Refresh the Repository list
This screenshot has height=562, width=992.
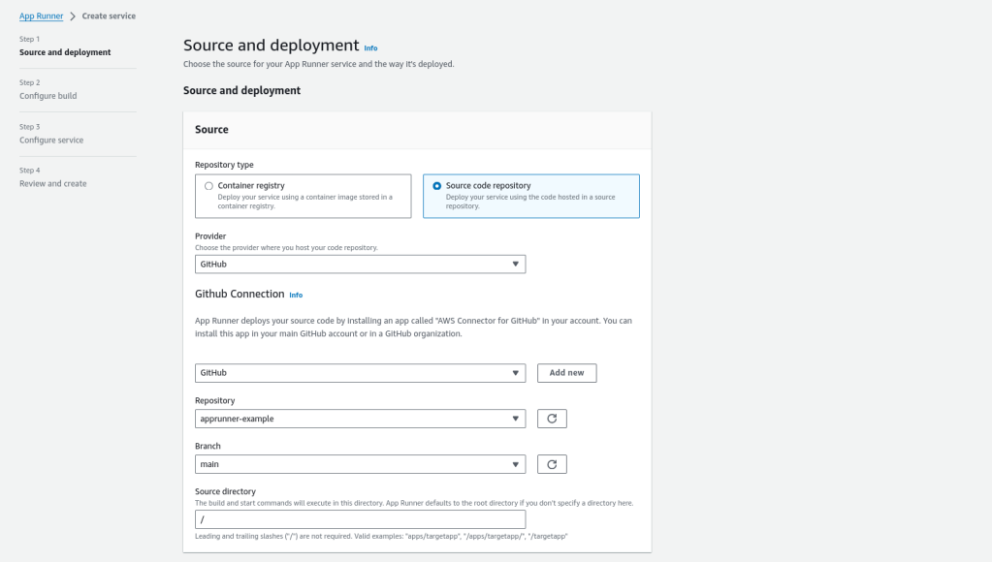point(552,420)
